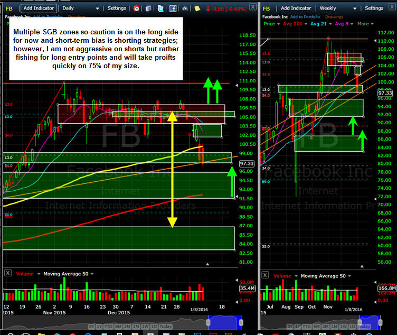397x335 pixels.
Task: Select the YTD range on weekly chart
Action: 307,327
